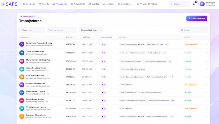219x124 pixels.
Task: Expand the Formación menu
Action: click(x=126, y=4)
